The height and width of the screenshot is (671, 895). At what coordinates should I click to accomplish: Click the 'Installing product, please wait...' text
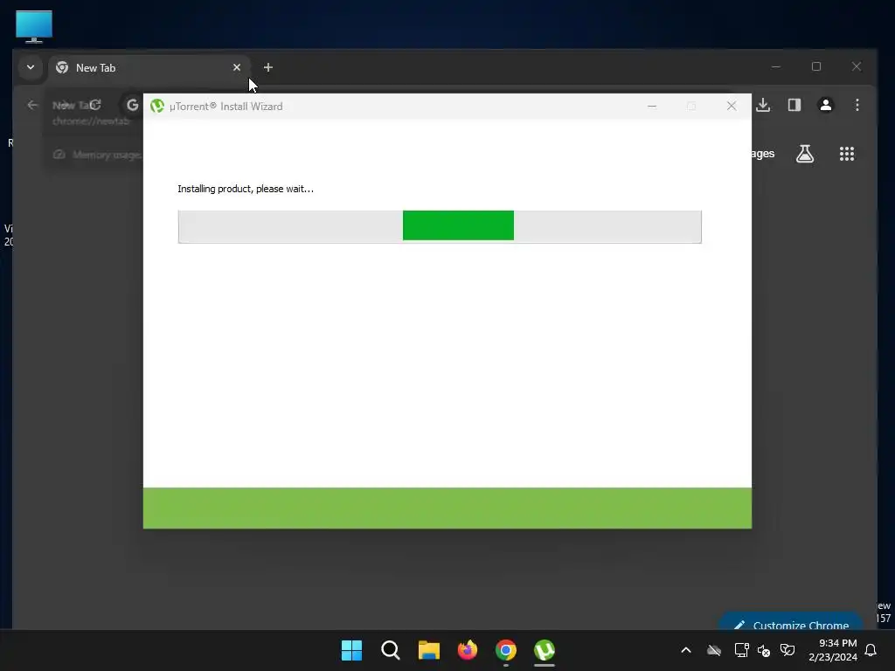[x=246, y=189]
